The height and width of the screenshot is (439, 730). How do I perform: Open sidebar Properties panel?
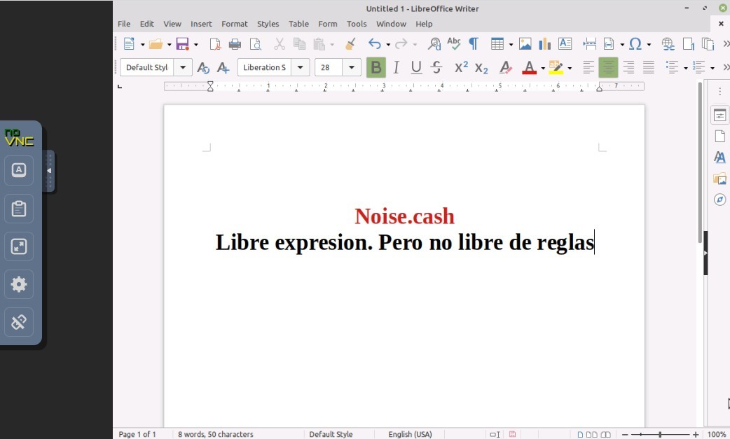[719, 116]
